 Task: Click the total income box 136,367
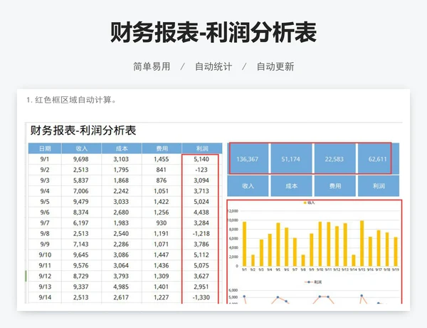pos(248,159)
